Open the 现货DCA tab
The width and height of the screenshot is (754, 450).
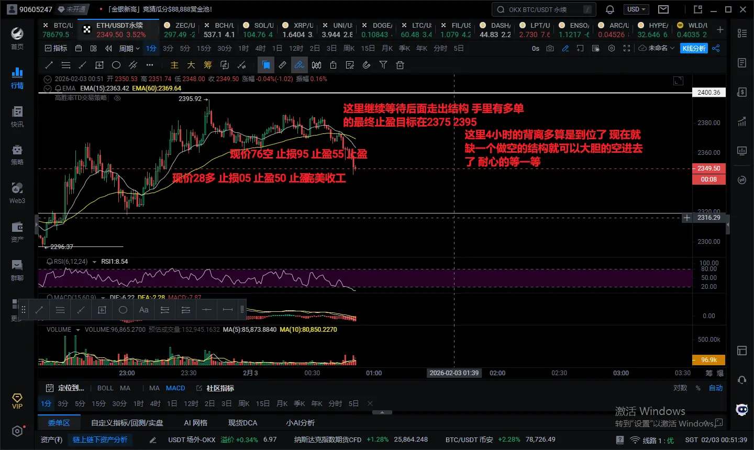click(x=243, y=423)
